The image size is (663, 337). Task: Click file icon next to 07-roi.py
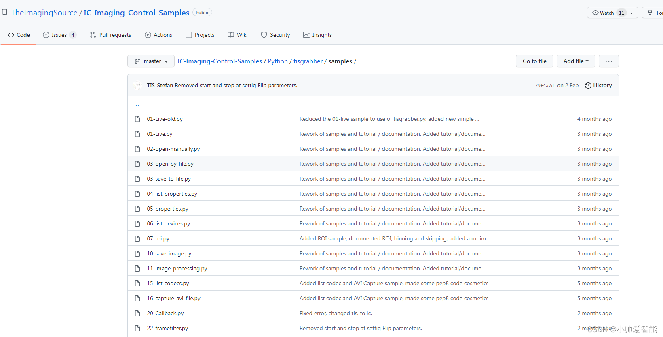point(137,238)
